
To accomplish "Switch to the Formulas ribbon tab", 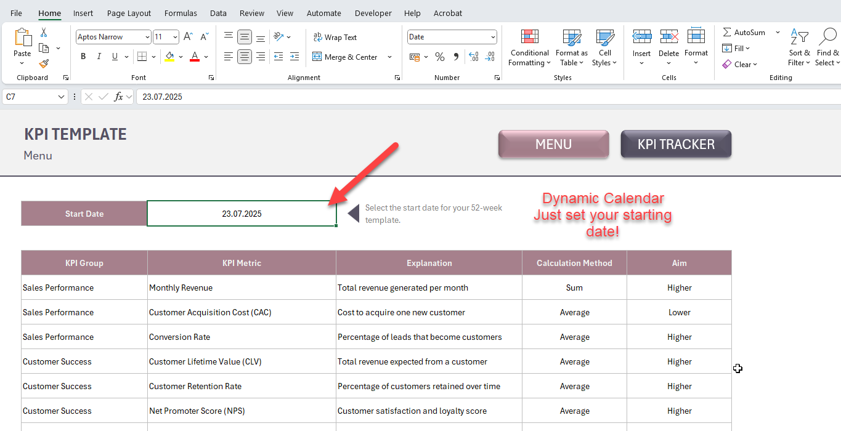I will click(181, 13).
